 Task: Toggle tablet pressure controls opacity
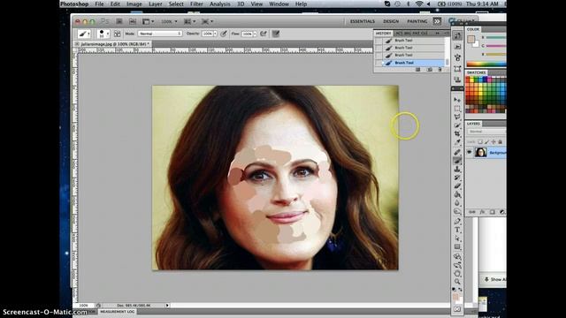pyautogui.click(x=224, y=34)
